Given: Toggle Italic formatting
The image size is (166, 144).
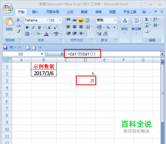Looking at the screenshot, I should tap(33, 27).
